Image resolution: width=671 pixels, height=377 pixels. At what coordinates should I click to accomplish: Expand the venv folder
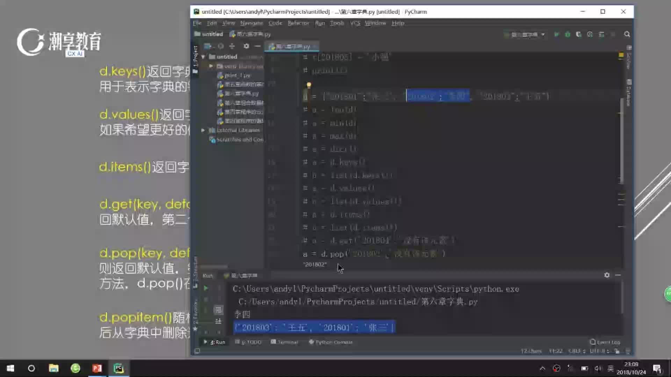click(x=211, y=66)
